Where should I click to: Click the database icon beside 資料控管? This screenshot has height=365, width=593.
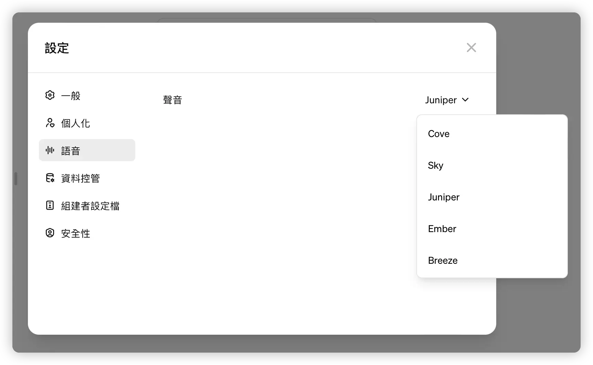(50, 178)
